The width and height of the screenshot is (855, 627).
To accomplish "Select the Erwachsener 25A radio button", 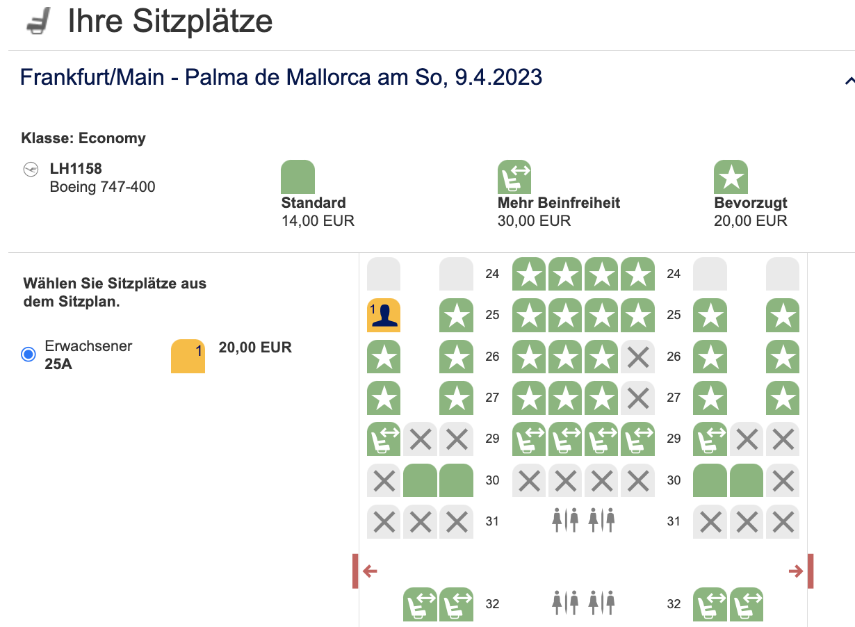I will pyautogui.click(x=28, y=355).
